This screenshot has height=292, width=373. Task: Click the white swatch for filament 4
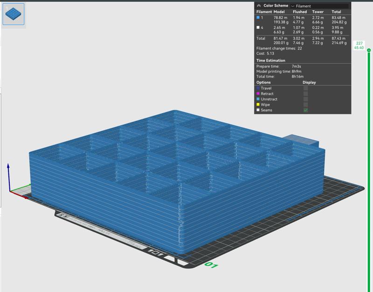258,28
